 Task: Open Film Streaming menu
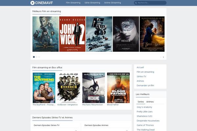tap(73, 3)
